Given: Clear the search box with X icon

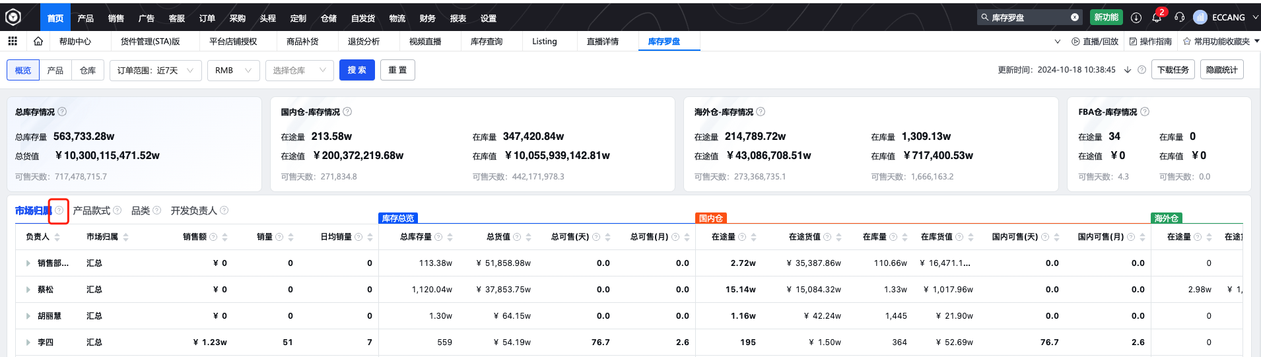Looking at the screenshot, I should click(x=1075, y=18).
